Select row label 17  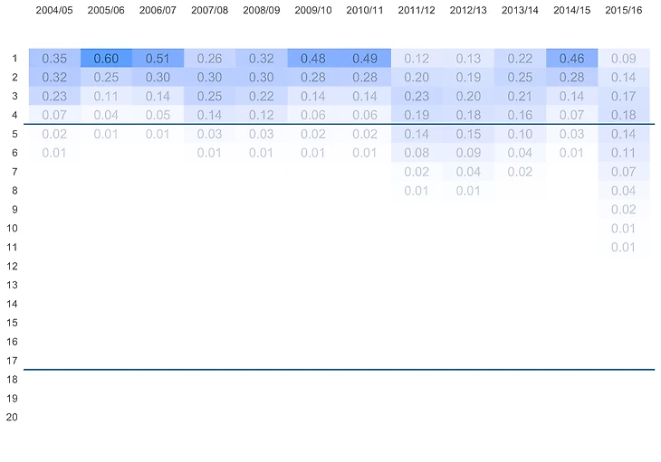click(12, 361)
